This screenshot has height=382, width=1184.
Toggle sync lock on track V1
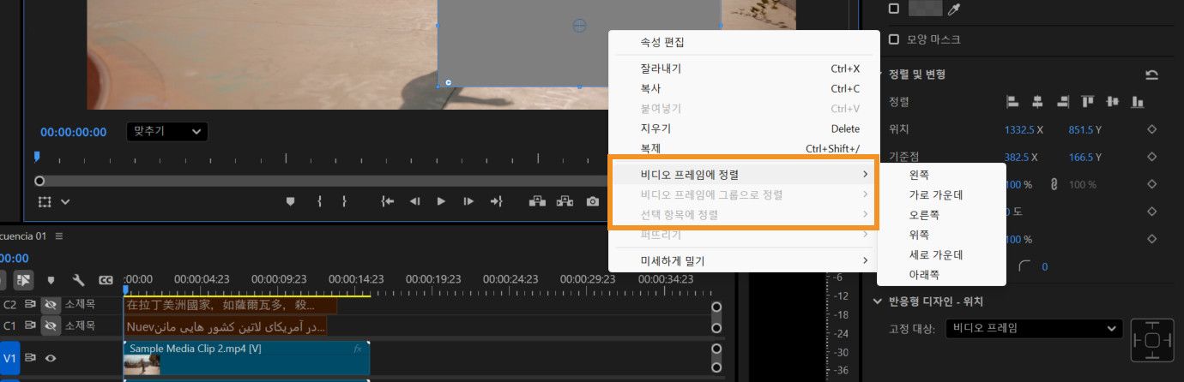(x=30, y=358)
